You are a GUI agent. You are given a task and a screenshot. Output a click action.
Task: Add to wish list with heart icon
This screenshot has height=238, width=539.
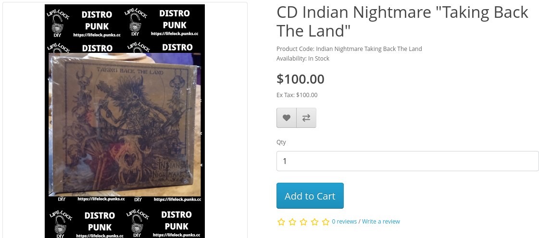[287, 118]
